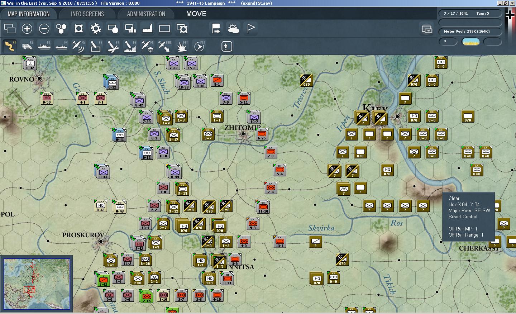Viewport: 516px width, 314px height.
Task: Click the plain rectangle unit display icon
Action: coord(164,29)
